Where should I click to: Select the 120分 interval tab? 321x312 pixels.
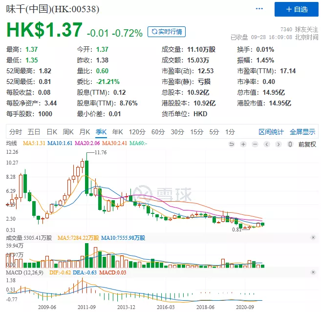tap(137, 132)
